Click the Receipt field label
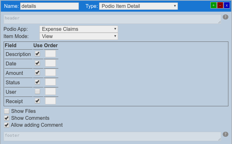This screenshot has height=144, width=232. 14,101
